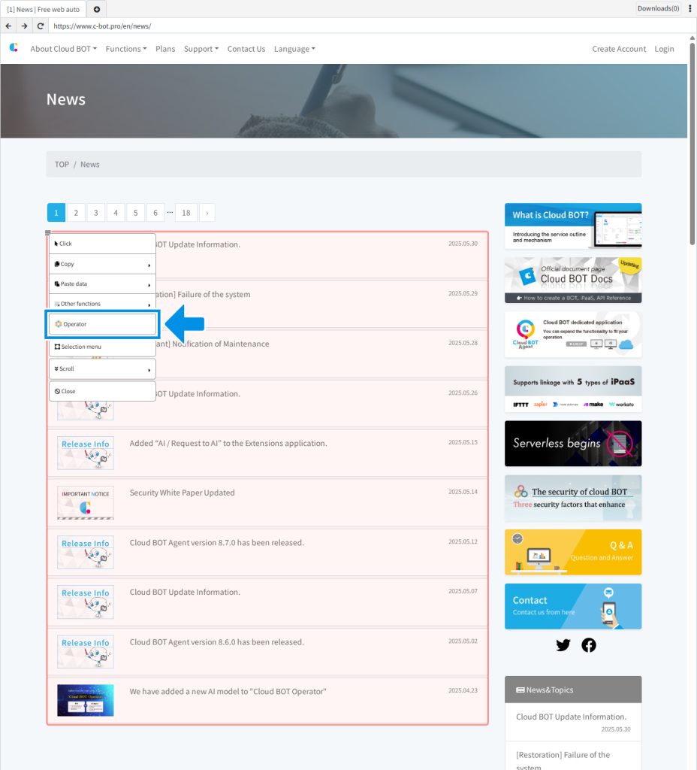The image size is (697, 770).
Task: Choose Selection menu entry
Action: click(x=102, y=347)
